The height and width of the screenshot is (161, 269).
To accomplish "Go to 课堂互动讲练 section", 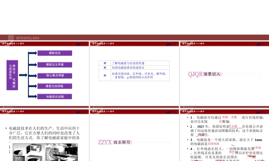I will coord(55,86).
